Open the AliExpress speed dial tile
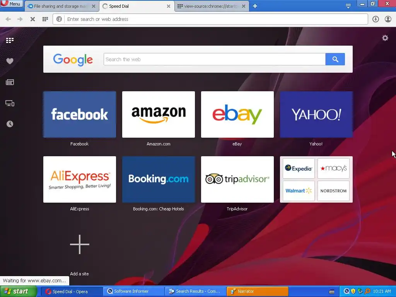 pyautogui.click(x=80, y=179)
